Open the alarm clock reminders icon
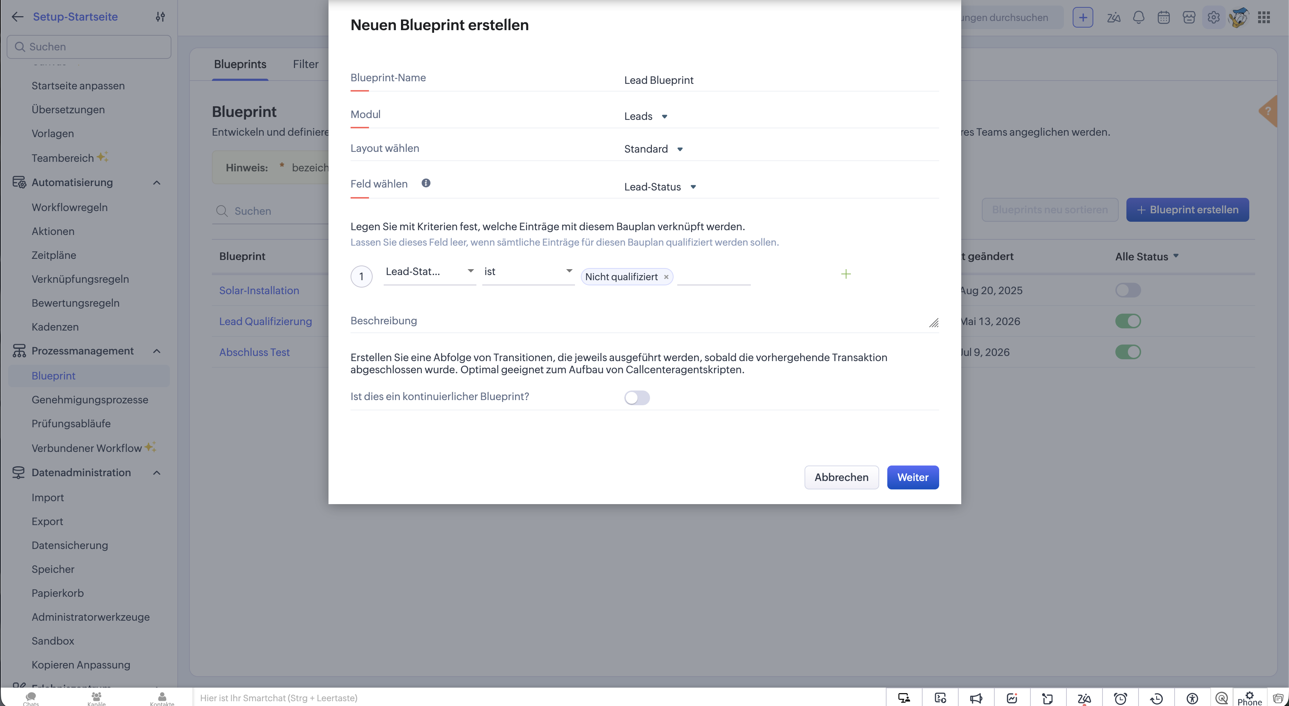Screen dimensions: 1289x706 click(1121, 698)
